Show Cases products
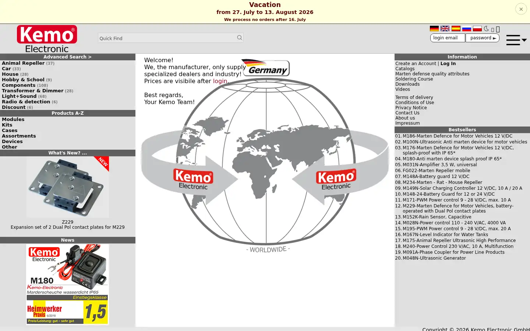 click(x=10, y=131)
